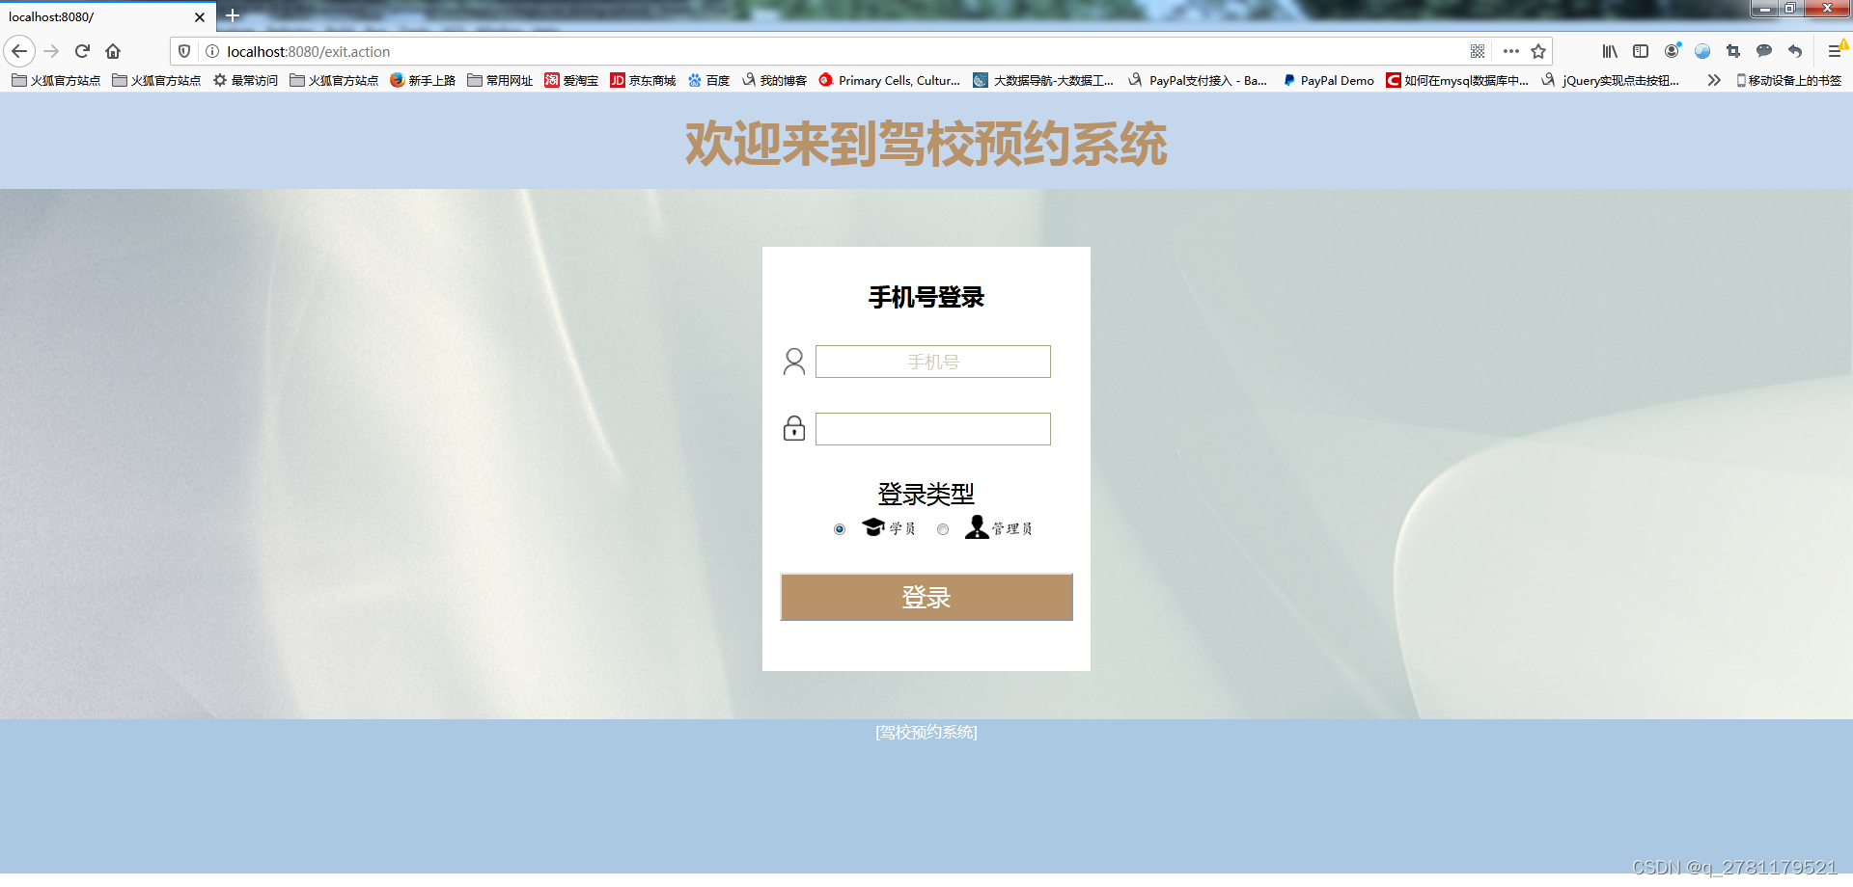Click the 手机号 input field
1853x887 pixels.
coord(932,361)
